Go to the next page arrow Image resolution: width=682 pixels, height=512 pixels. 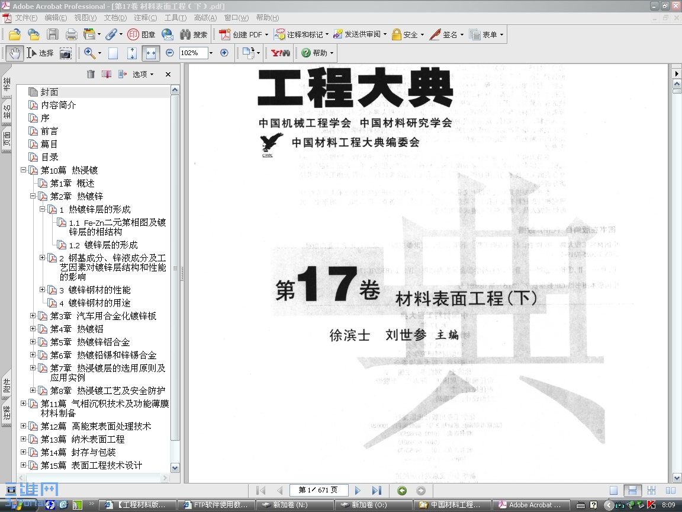coord(358,491)
